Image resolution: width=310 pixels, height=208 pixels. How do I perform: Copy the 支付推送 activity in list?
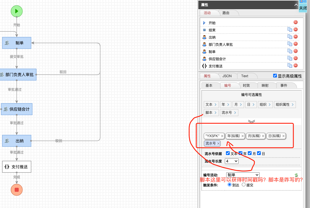tap(290, 65)
